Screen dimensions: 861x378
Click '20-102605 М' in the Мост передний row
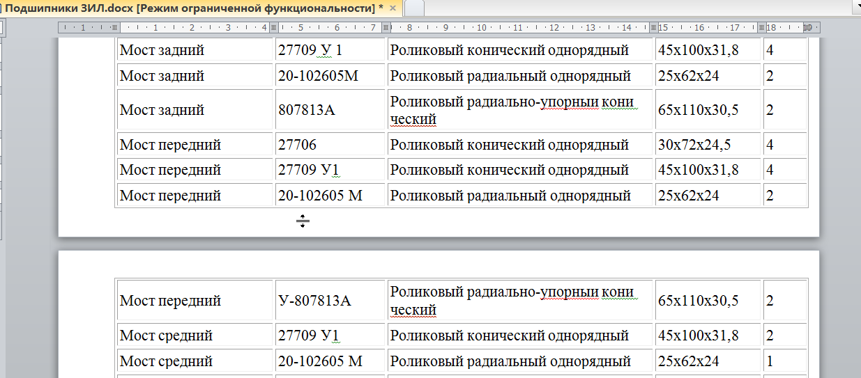click(x=321, y=196)
